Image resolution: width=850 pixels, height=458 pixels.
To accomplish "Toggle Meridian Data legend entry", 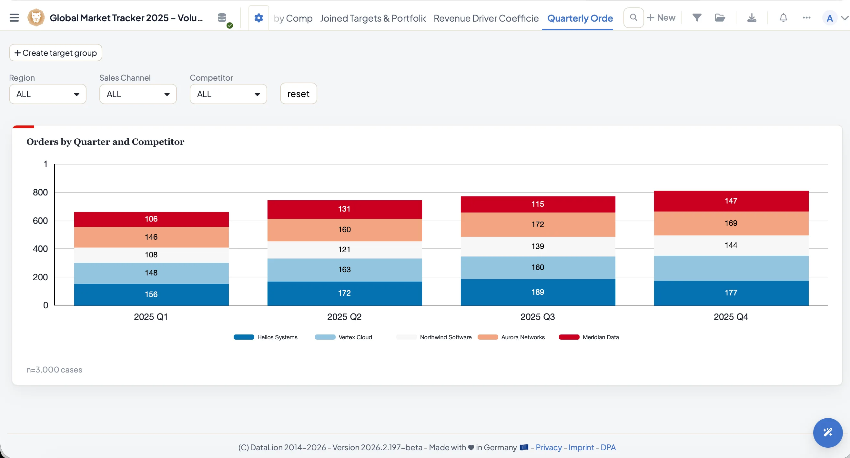I will point(589,337).
